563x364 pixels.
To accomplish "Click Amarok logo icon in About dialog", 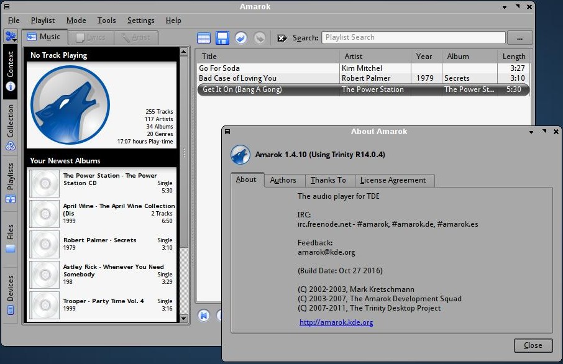I will 240,155.
